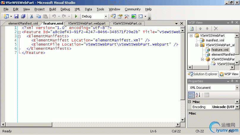
Task: Open the Build menu
Action: pyautogui.click(x=53, y=9)
